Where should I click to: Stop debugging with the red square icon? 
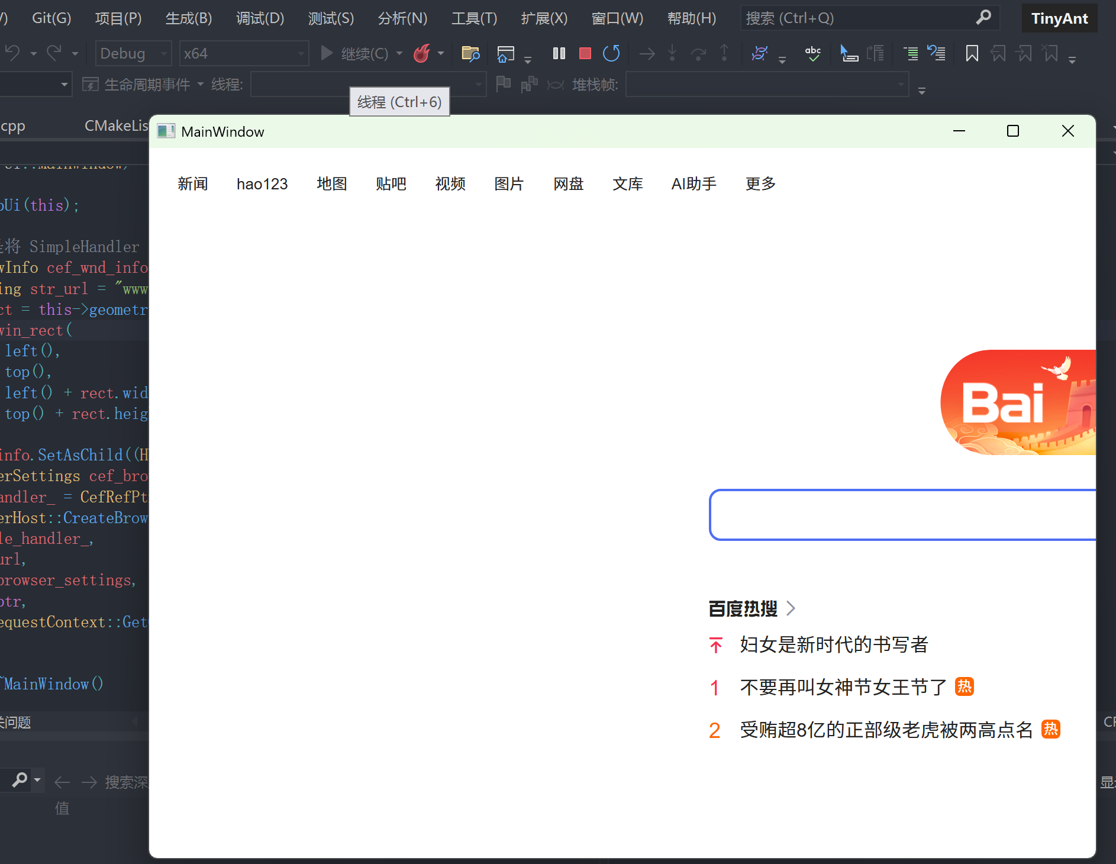tap(585, 53)
